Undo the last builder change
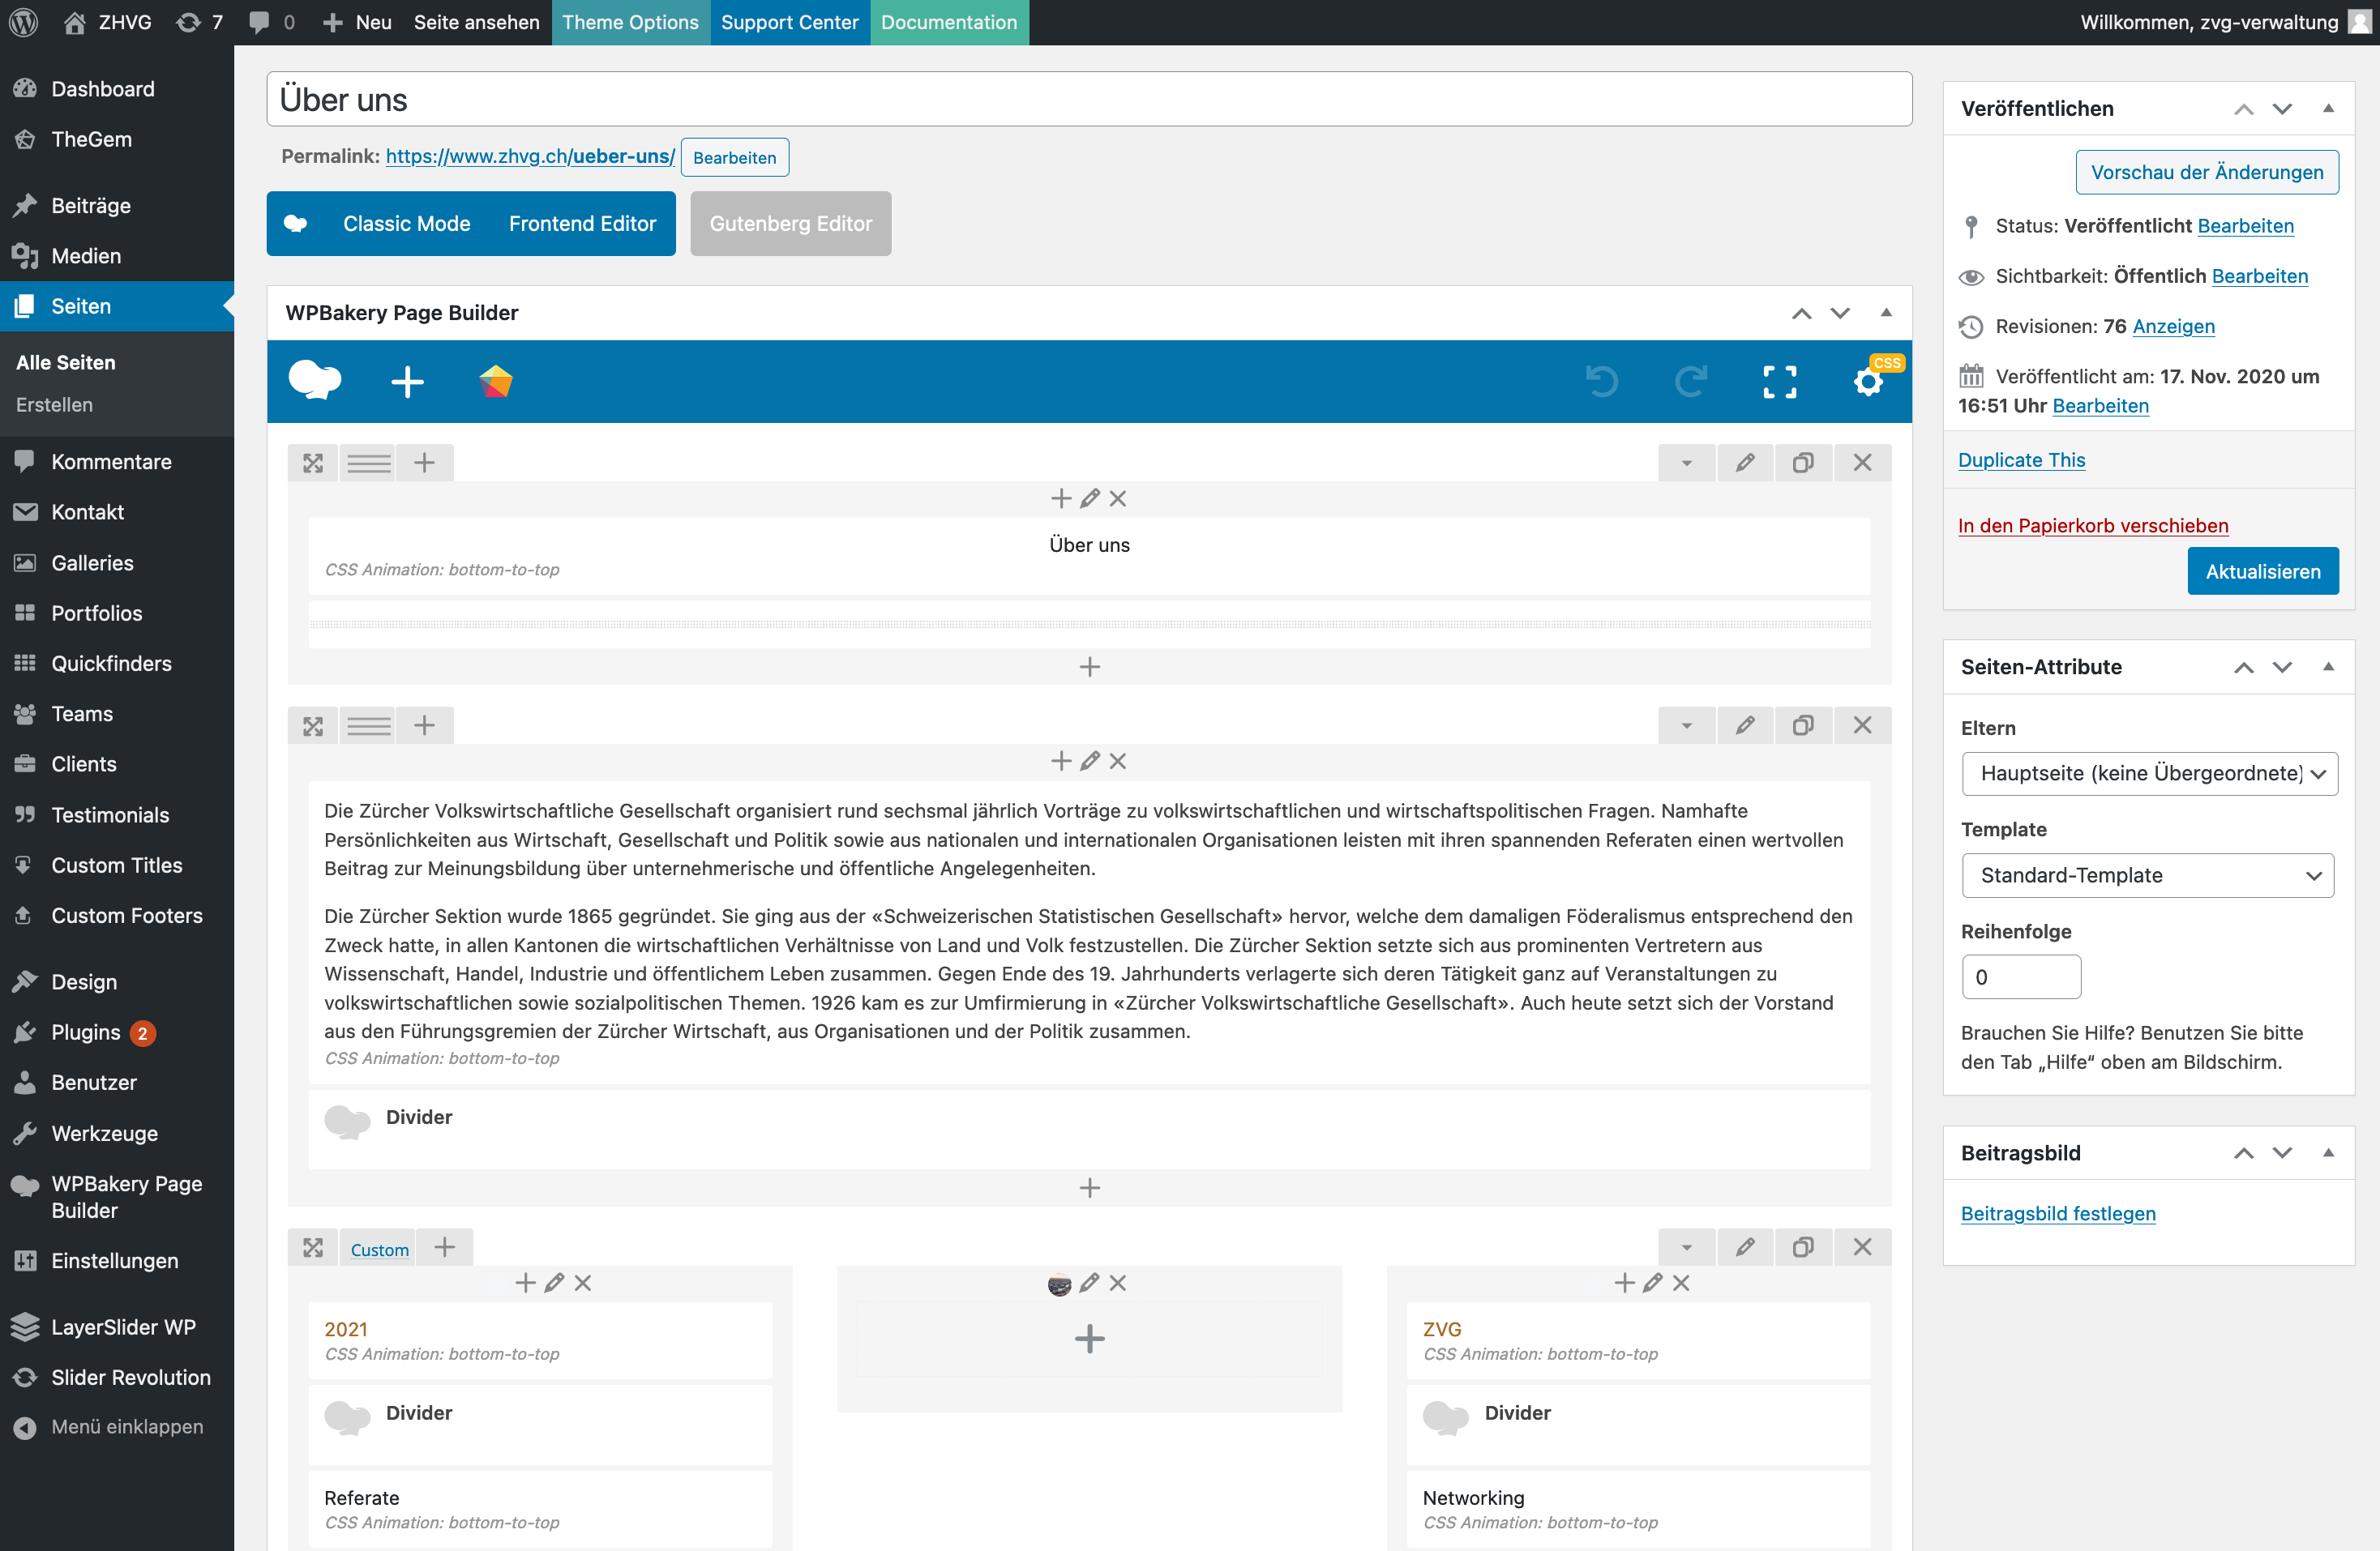 click(1601, 381)
